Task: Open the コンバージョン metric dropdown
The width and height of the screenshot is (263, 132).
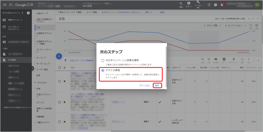Action: (x=235, y=25)
